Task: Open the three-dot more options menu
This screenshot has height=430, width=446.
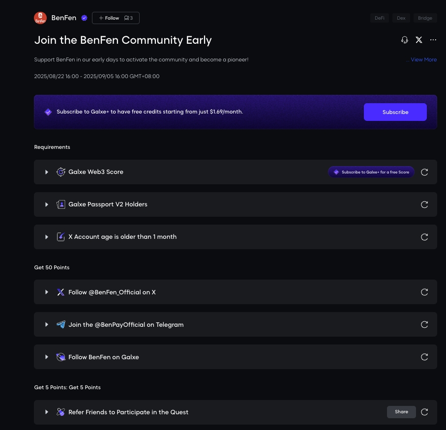Action: (x=433, y=40)
